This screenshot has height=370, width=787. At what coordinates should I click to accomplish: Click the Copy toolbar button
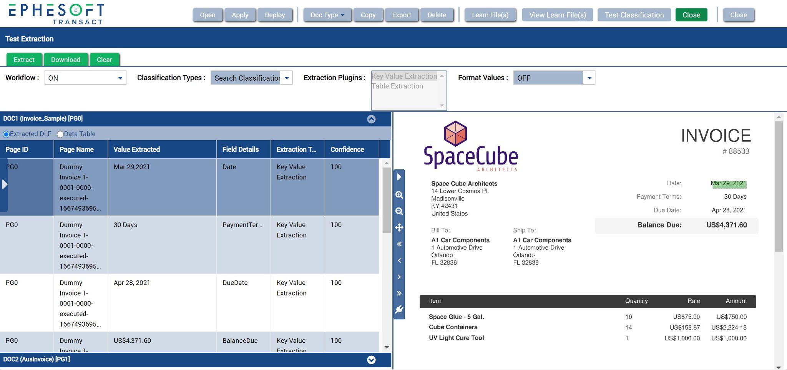[368, 15]
